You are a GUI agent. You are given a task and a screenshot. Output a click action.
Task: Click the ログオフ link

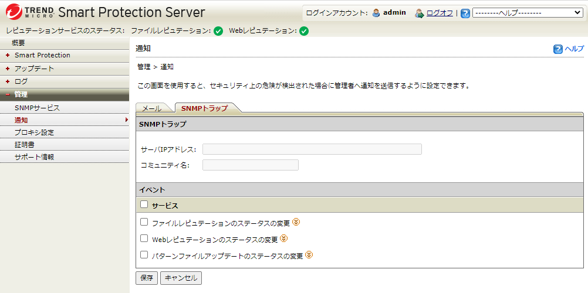pyautogui.click(x=440, y=13)
